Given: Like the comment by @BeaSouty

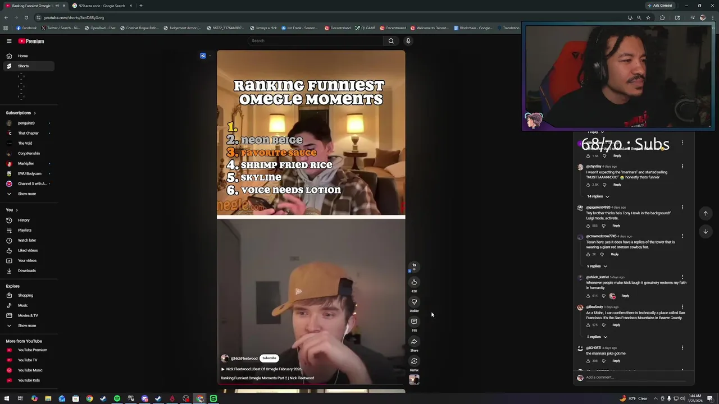Looking at the screenshot, I should pos(588,325).
